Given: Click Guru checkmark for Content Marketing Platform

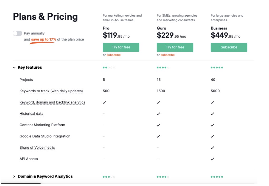Looking at the screenshot, I should [x=158, y=125].
